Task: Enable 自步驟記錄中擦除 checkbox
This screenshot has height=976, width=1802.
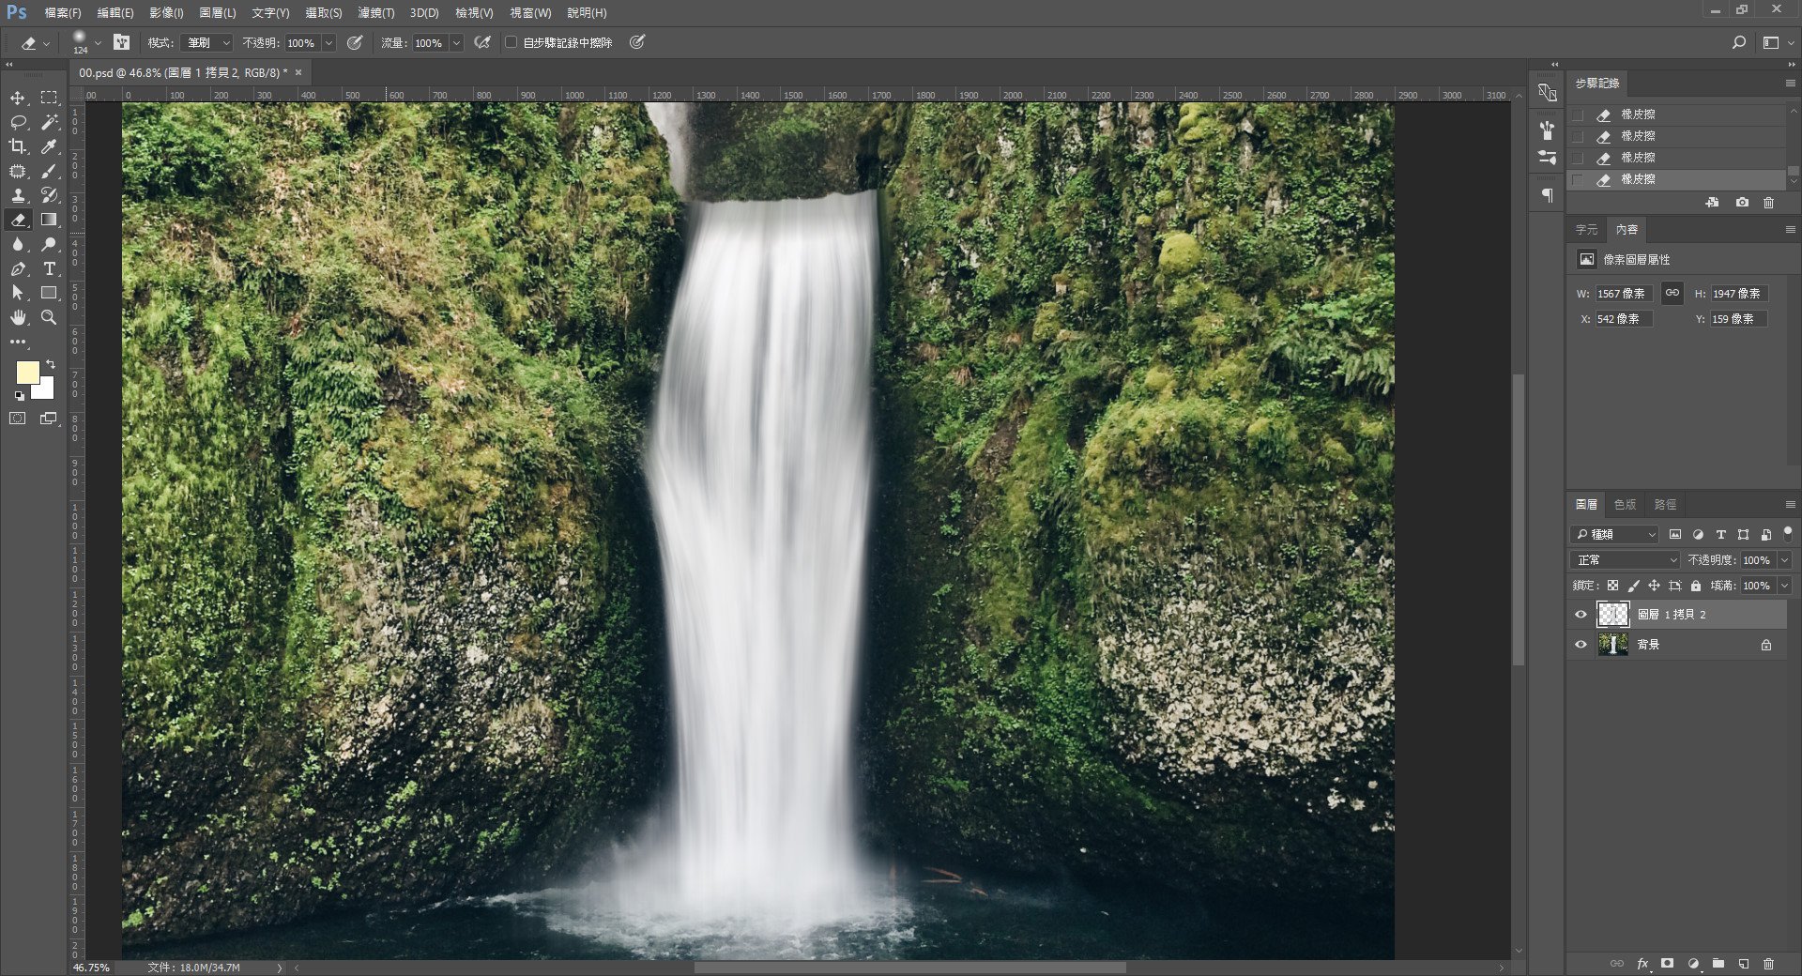Action: coord(512,42)
